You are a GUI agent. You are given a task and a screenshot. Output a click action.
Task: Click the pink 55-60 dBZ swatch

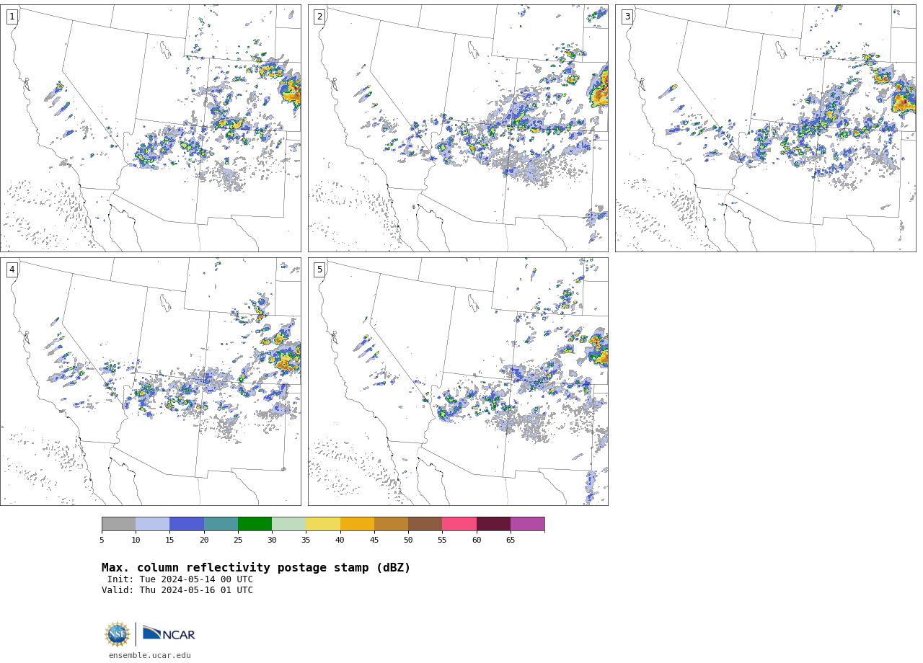point(459,524)
